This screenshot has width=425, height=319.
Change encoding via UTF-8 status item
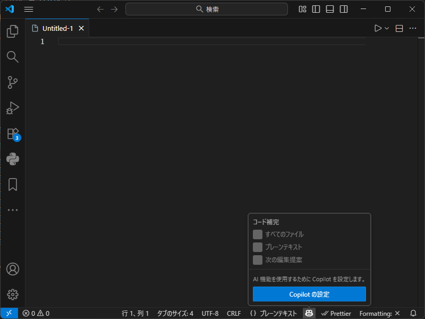[x=210, y=313]
